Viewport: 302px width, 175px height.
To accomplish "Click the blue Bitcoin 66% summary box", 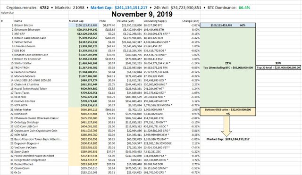I will point(228,25).
